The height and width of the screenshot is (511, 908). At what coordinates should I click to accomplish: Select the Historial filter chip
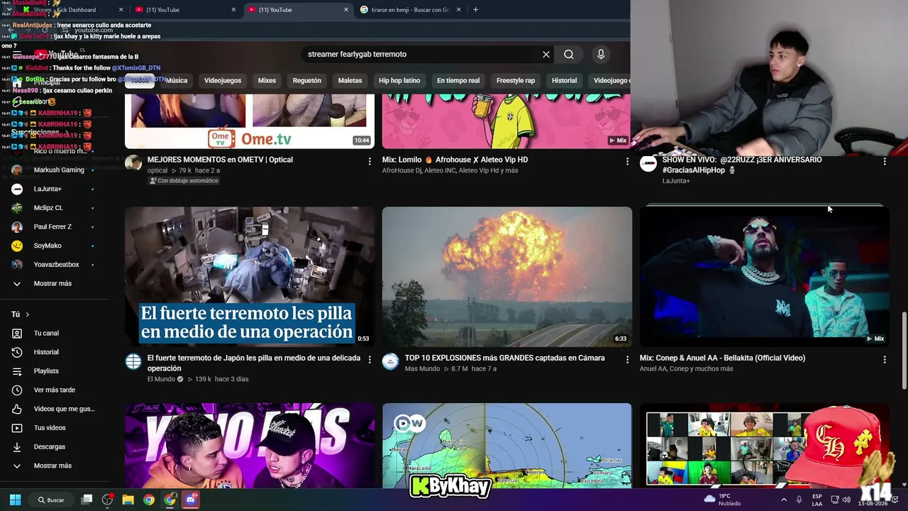(x=565, y=81)
